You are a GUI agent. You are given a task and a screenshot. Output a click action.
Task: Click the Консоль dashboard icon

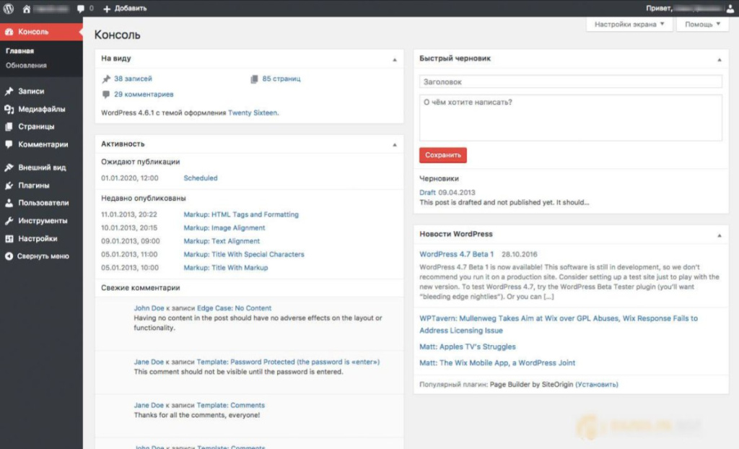click(9, 32)
